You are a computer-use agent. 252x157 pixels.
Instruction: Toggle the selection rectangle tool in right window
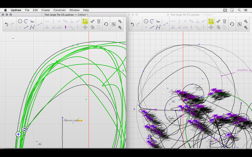tap(211, 21)
